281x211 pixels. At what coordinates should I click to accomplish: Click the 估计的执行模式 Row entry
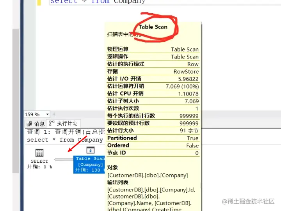(x=153, y=64)
